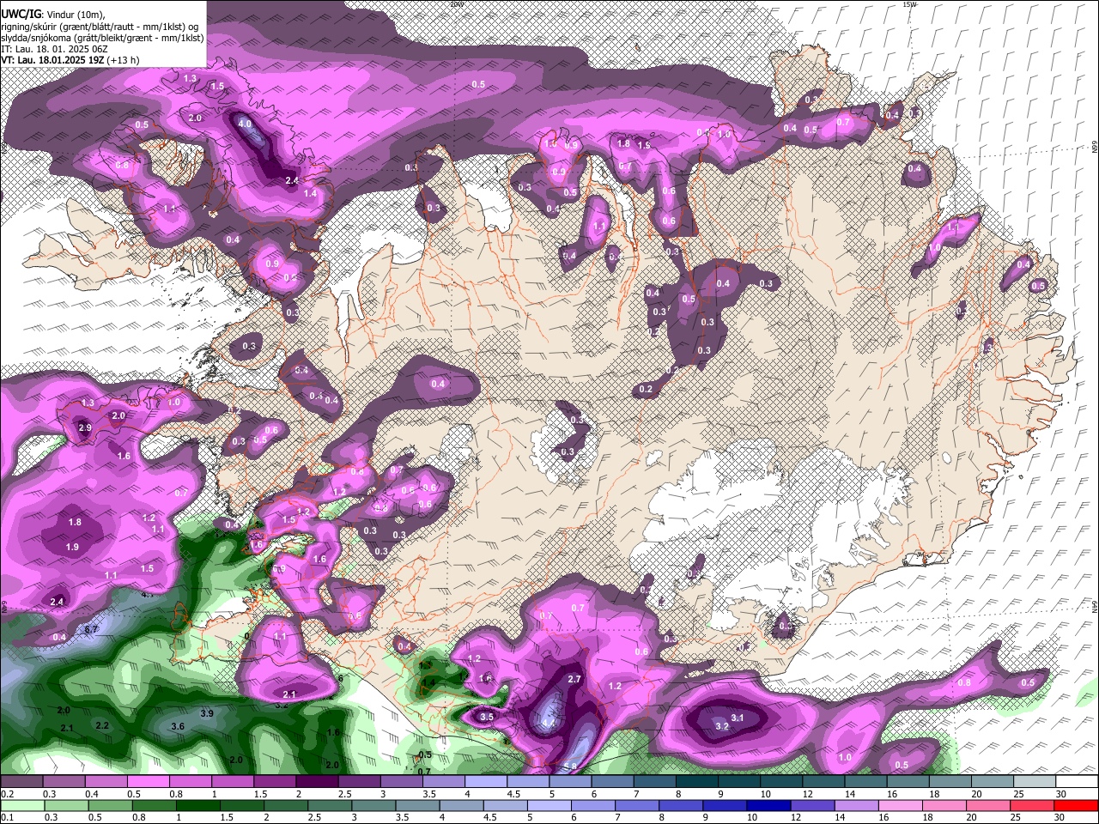Select the bright red 30+ rain legend swatch
Screen dimensions: 1099x824
[1077, 805]
